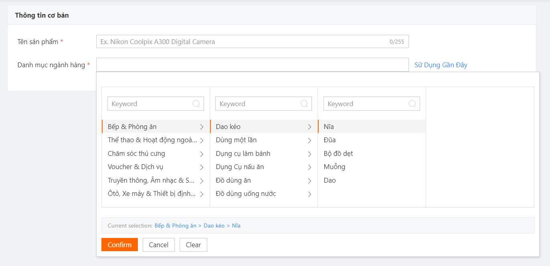Click search icon in first category column
Screen dimensions: 550x266
pos(196,104)
